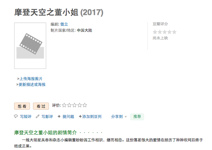
Task: Click the speech bubble icon beside 写短评
Action: 16,116
